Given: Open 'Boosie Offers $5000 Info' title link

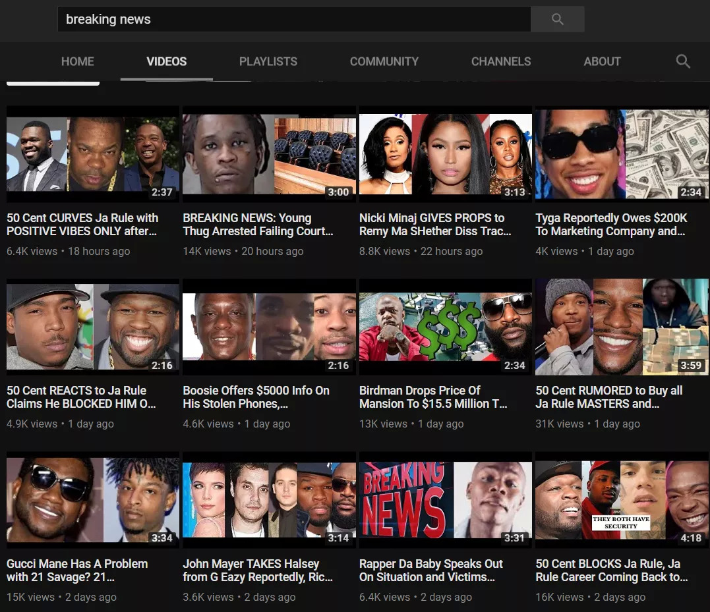Looking at the screenshot, I should click(256, 397).
